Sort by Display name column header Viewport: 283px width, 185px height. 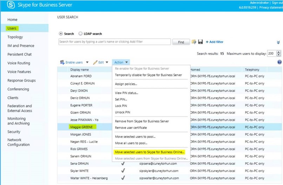[x=79, y=69]
